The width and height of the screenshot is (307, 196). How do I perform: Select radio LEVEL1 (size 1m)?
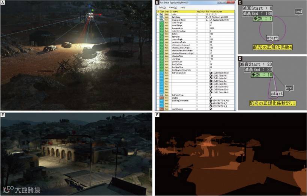pyautogui.click(x=211, y=75)
